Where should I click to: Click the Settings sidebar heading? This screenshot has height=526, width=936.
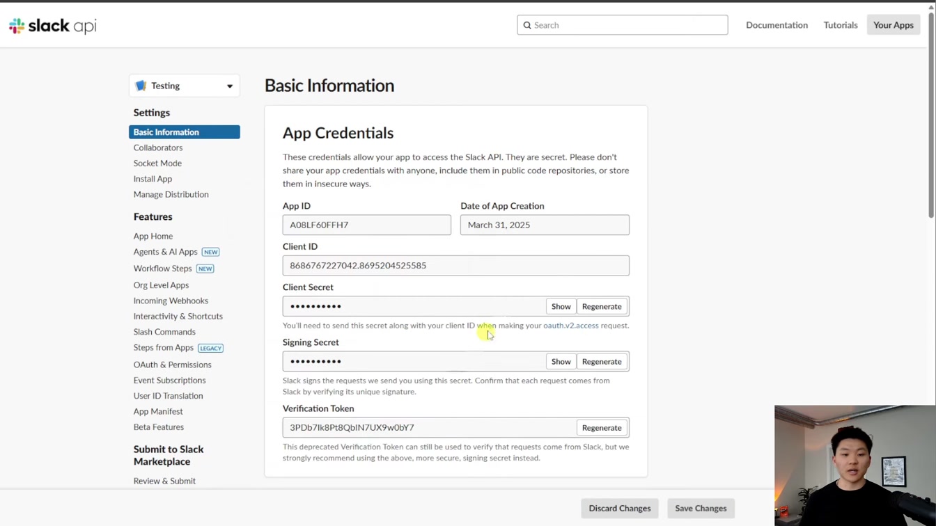[152, 113]
